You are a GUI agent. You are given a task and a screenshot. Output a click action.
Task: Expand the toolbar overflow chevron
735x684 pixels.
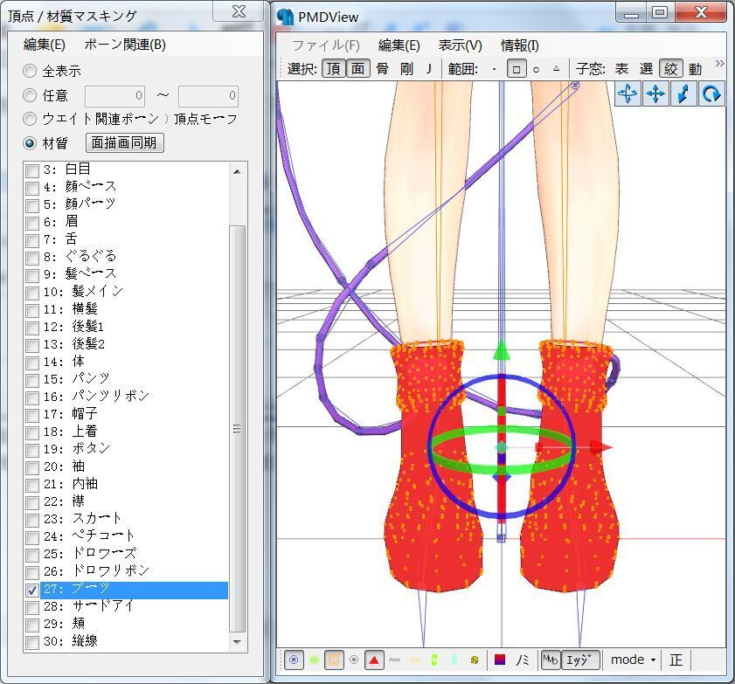719,64
